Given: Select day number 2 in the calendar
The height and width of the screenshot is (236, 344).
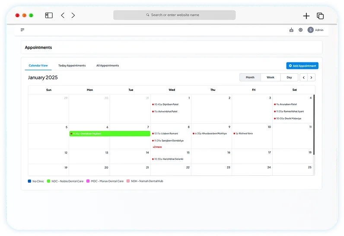Looking at the screenshot, I should [229, 98].
